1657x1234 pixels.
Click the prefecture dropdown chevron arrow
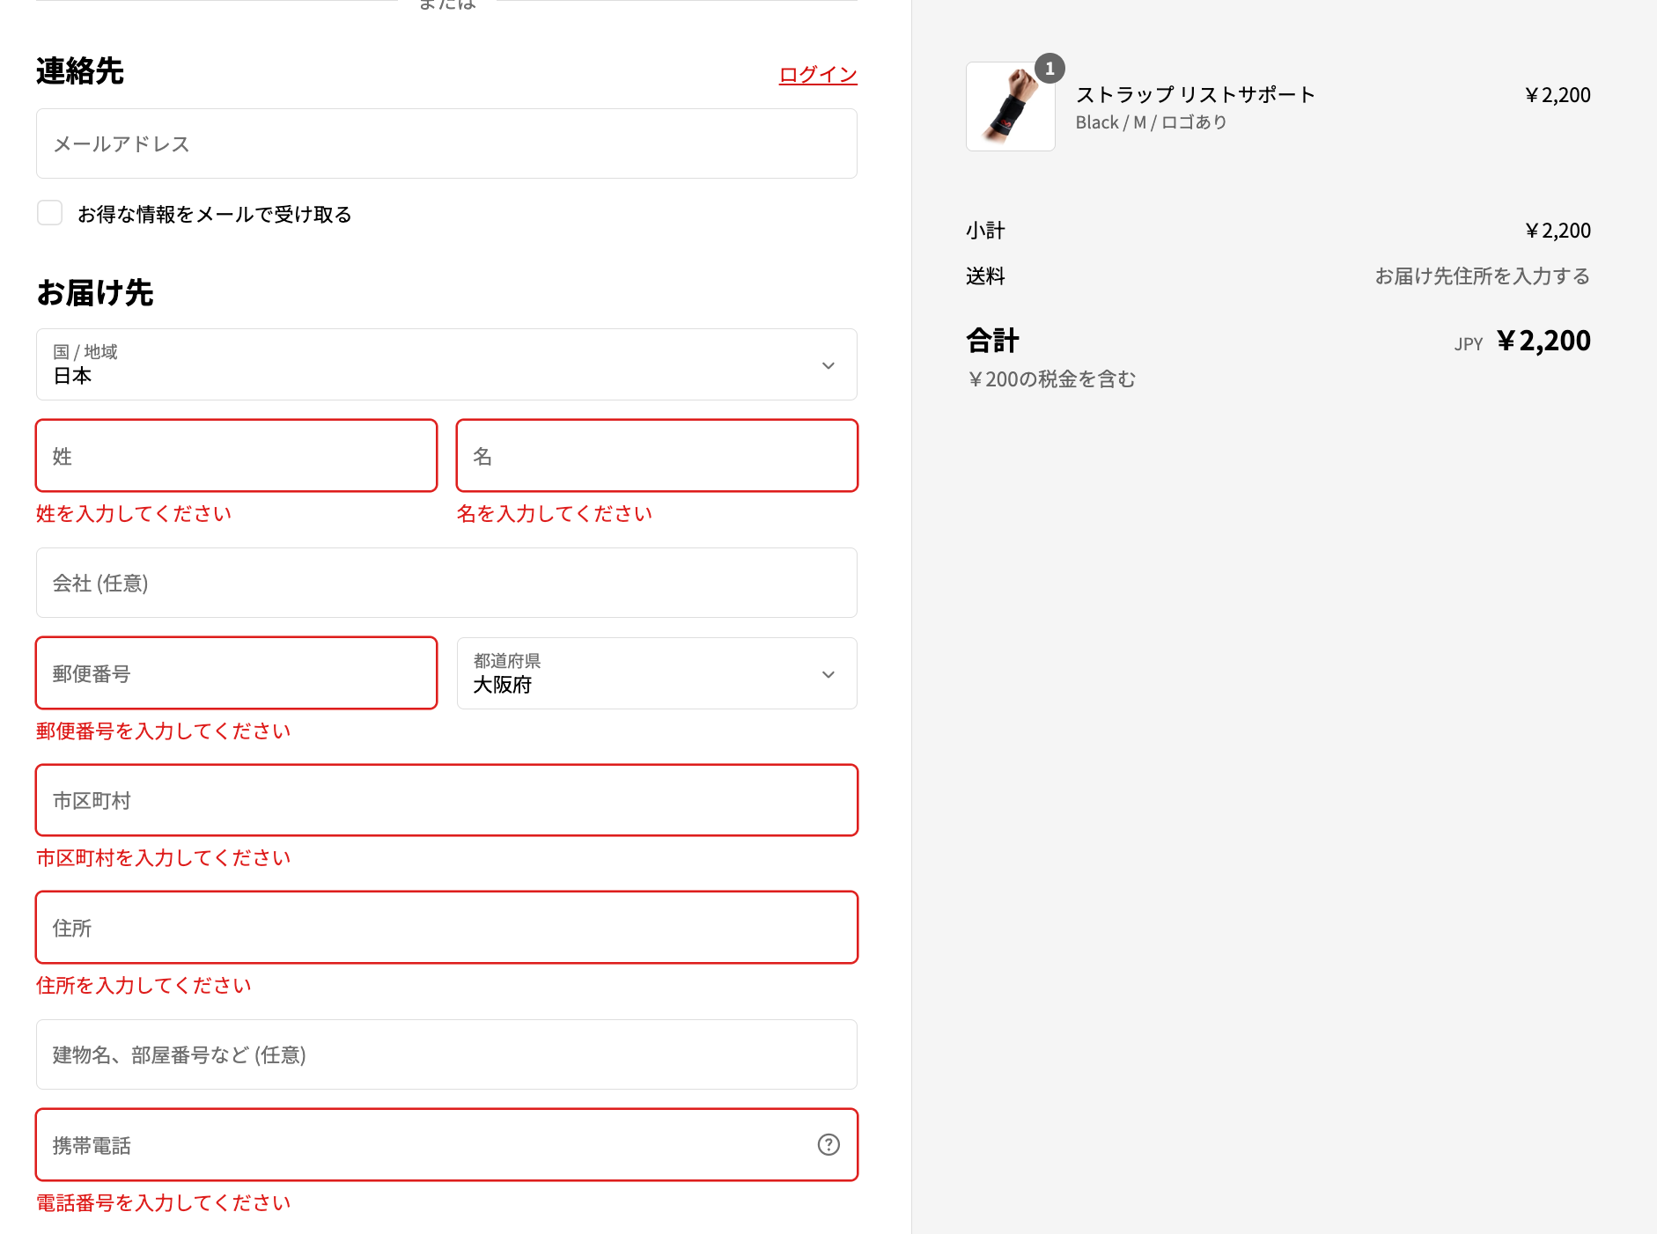828,674
